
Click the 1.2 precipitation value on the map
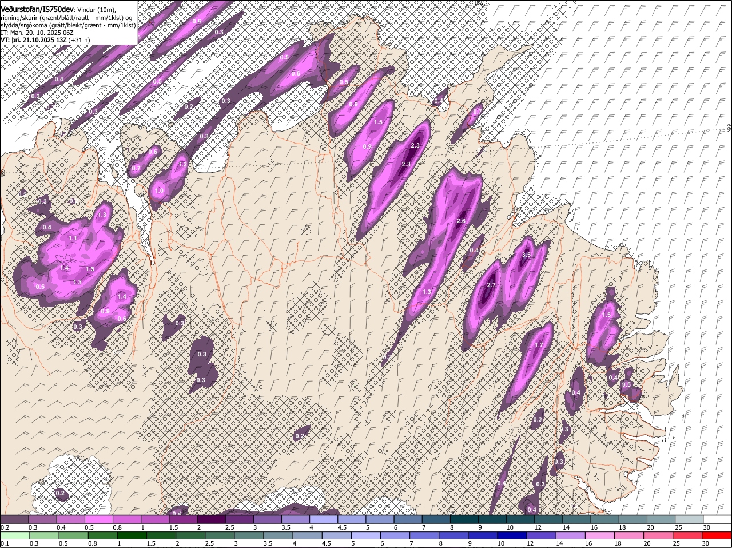coord(183,164)
